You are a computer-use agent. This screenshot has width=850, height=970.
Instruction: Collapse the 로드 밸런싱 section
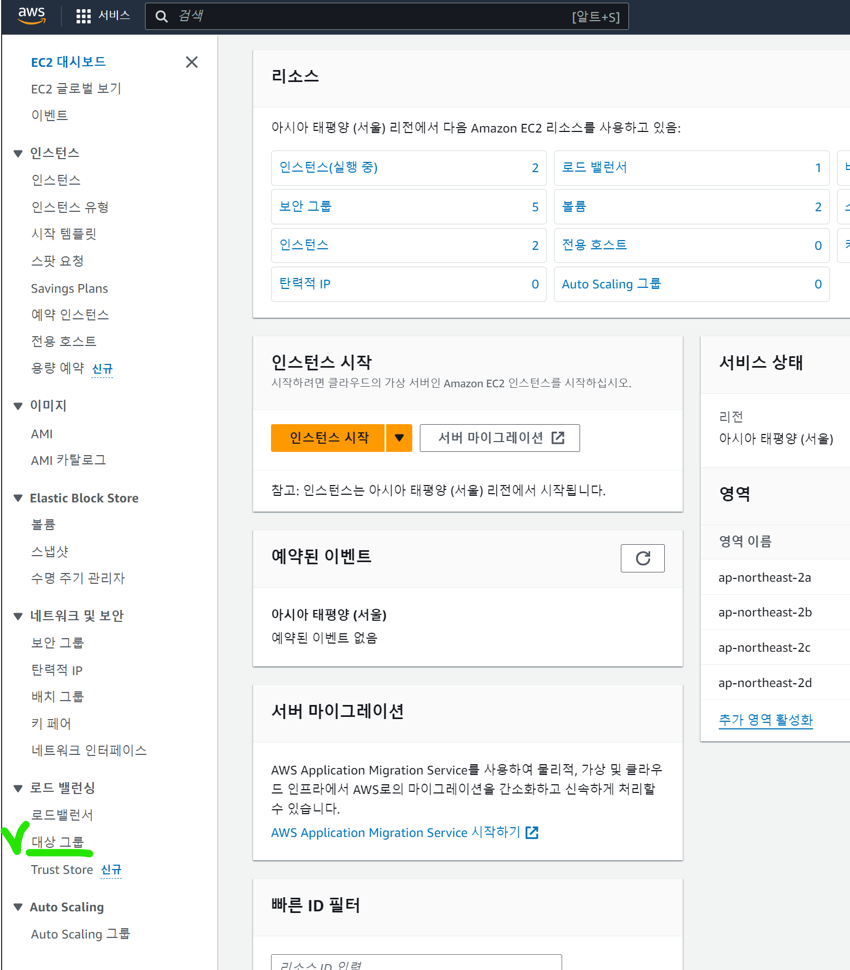[18, 788]
